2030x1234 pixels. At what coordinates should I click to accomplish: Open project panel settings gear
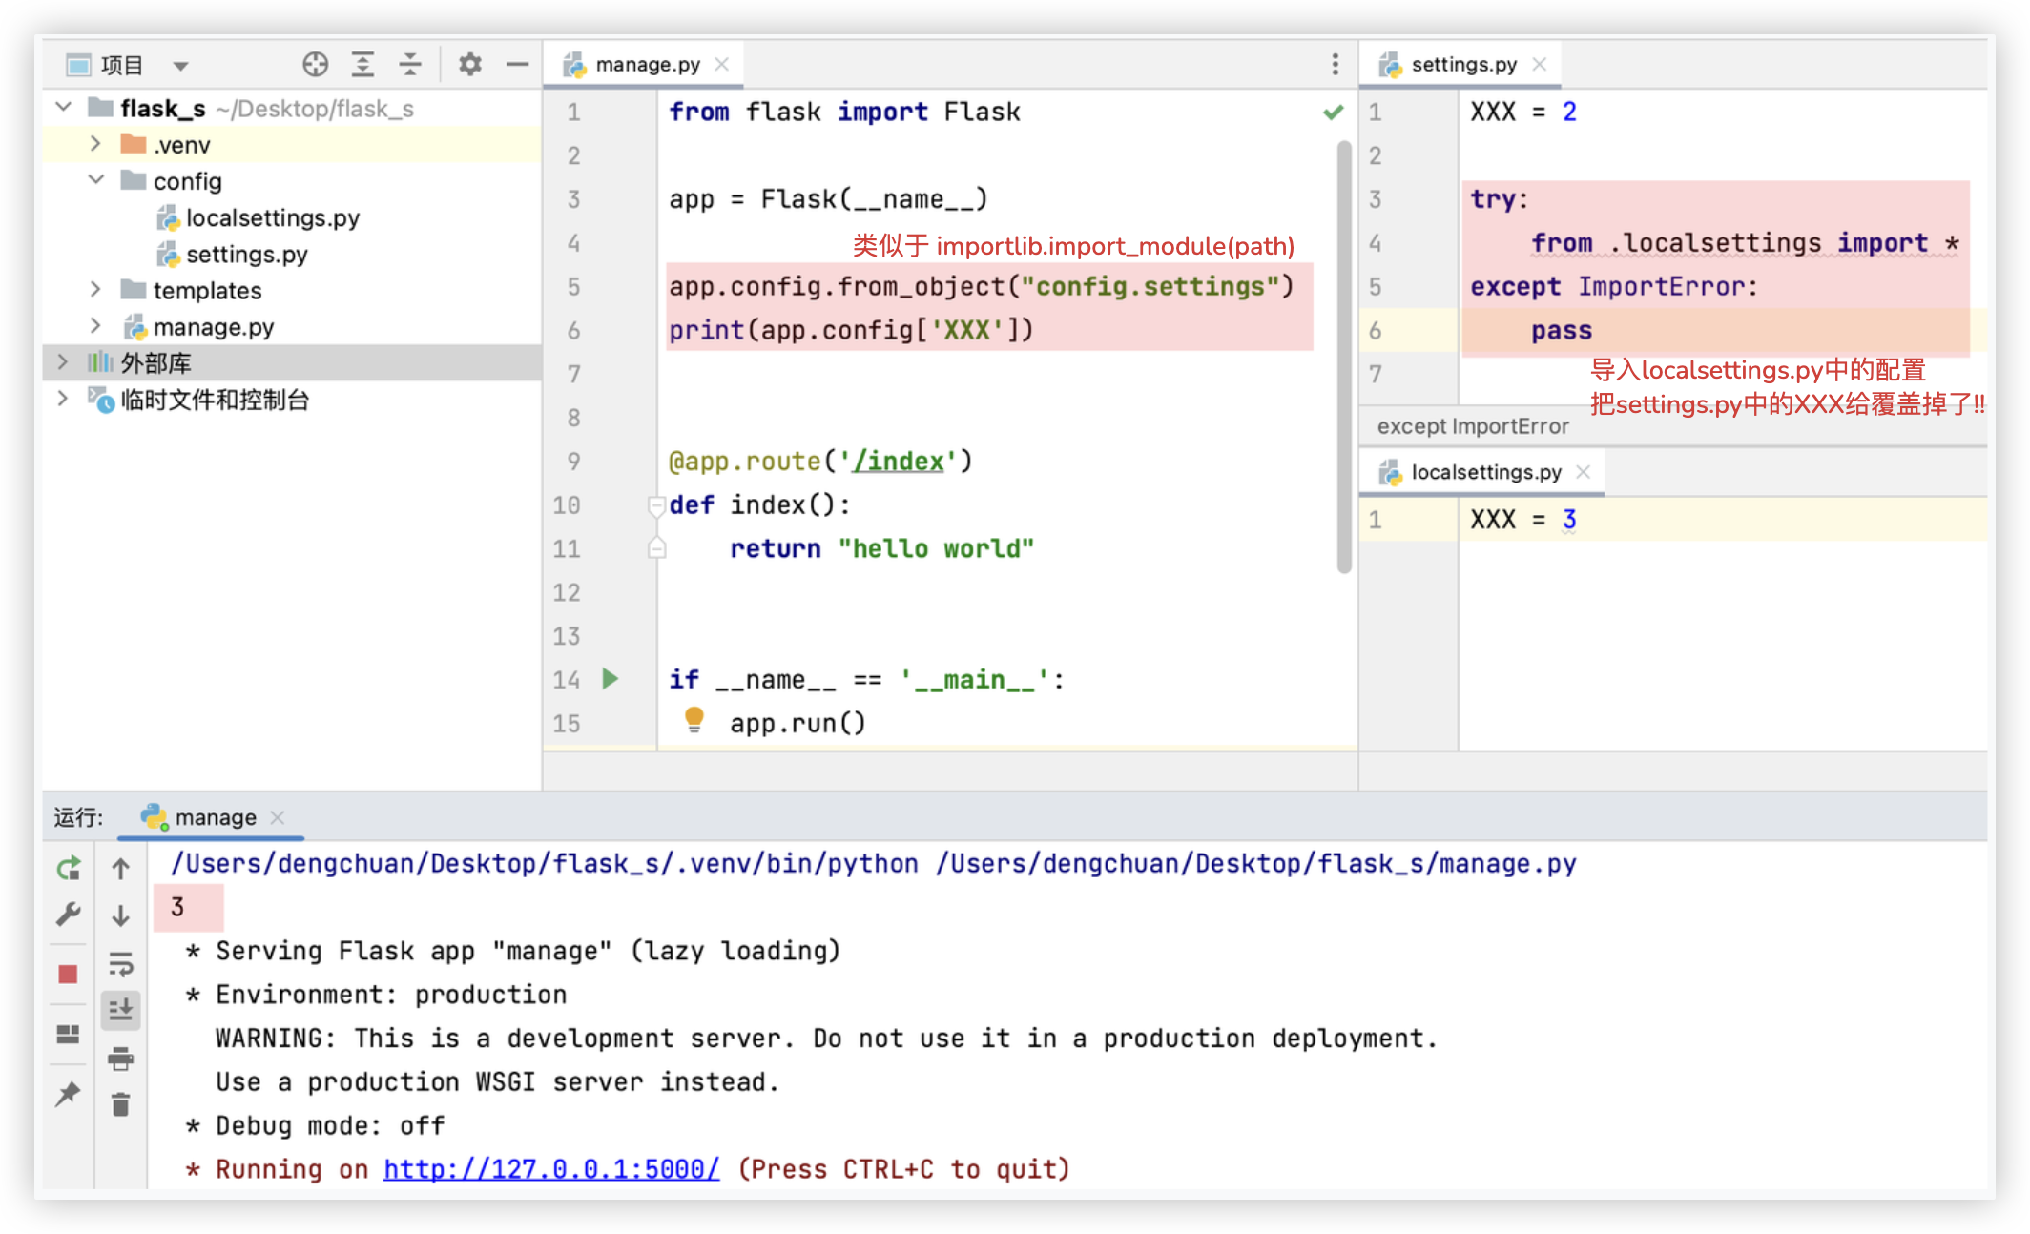469,65
